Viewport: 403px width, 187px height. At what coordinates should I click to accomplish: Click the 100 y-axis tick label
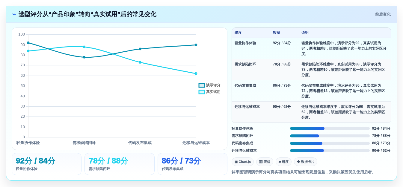pyautogui.click(x=22, y=34)
